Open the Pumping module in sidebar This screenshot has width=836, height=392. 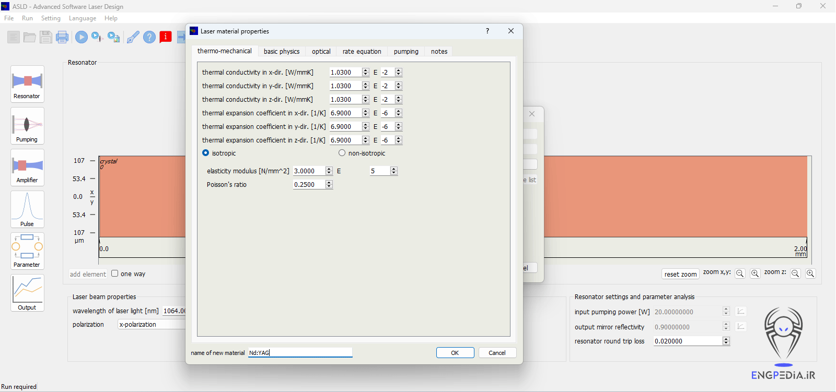[27, 126]
